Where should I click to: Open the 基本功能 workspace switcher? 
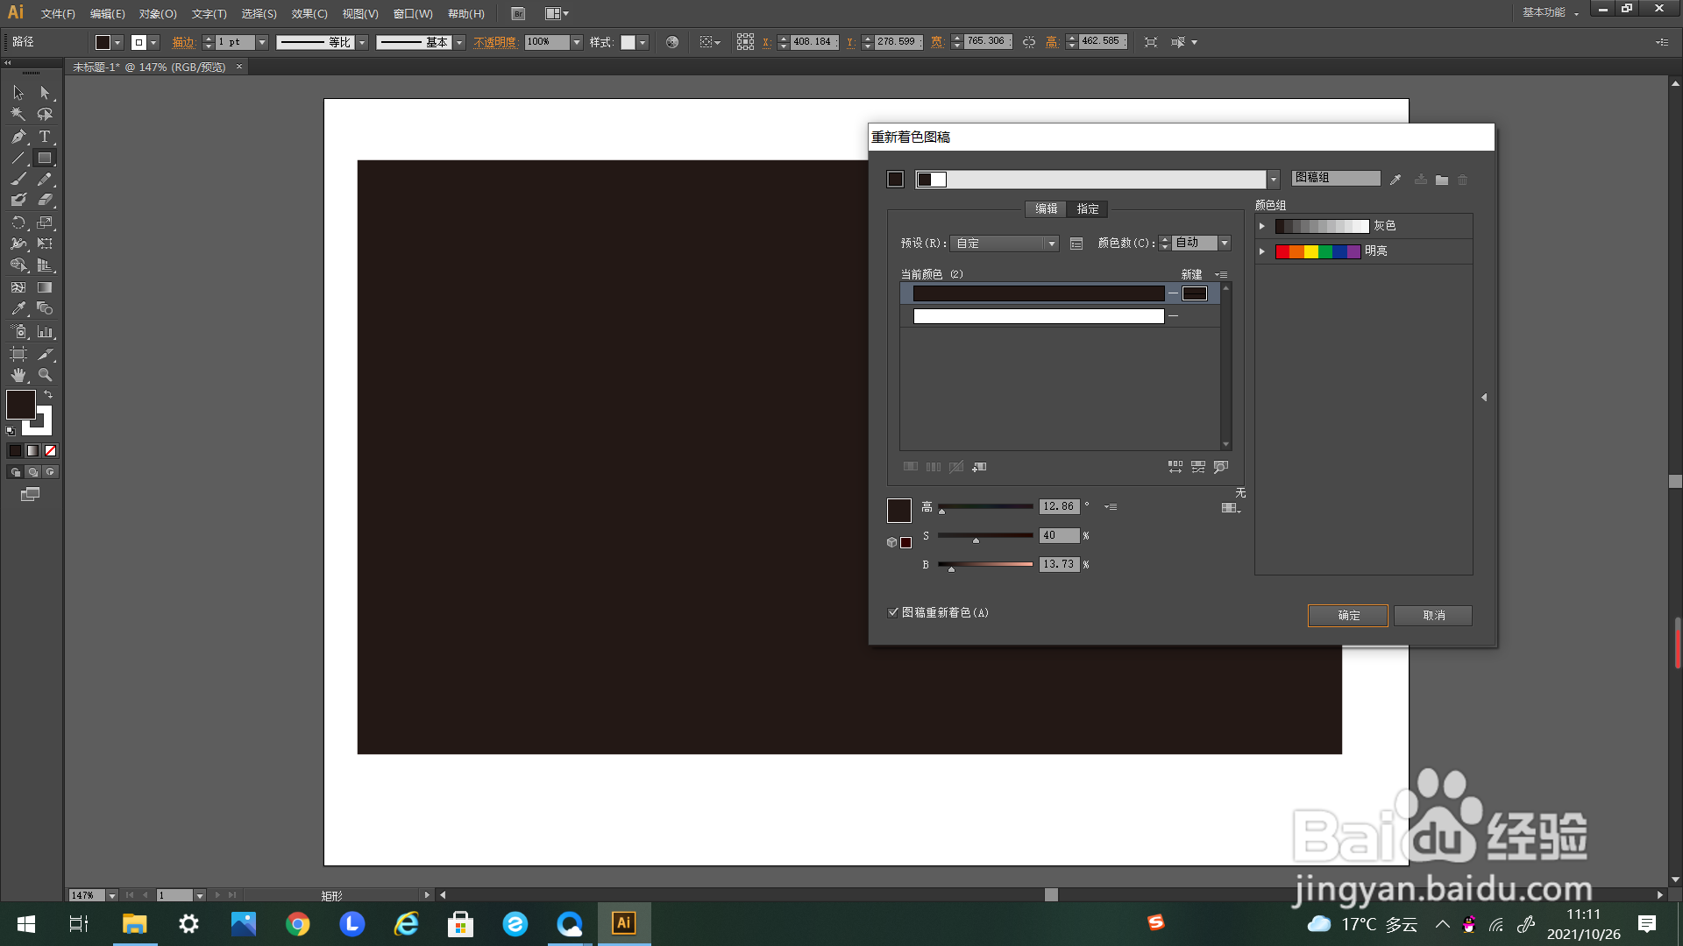[x=1550, y=12]
